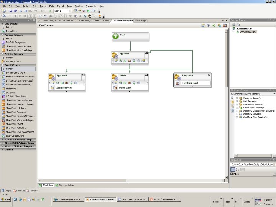Switch to the Workflow tab
This screenshot has height=207, width=276.
[x=46, y=185]
